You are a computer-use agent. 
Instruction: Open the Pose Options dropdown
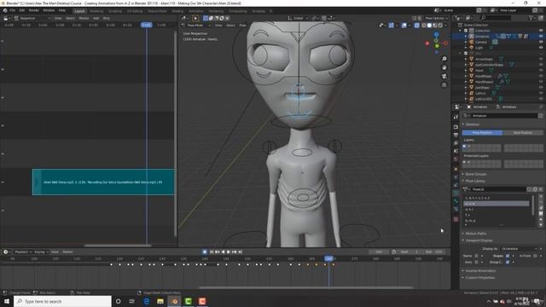[436, 18]
